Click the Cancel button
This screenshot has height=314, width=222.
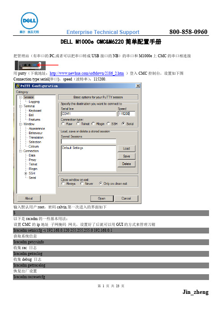(126, 198)
